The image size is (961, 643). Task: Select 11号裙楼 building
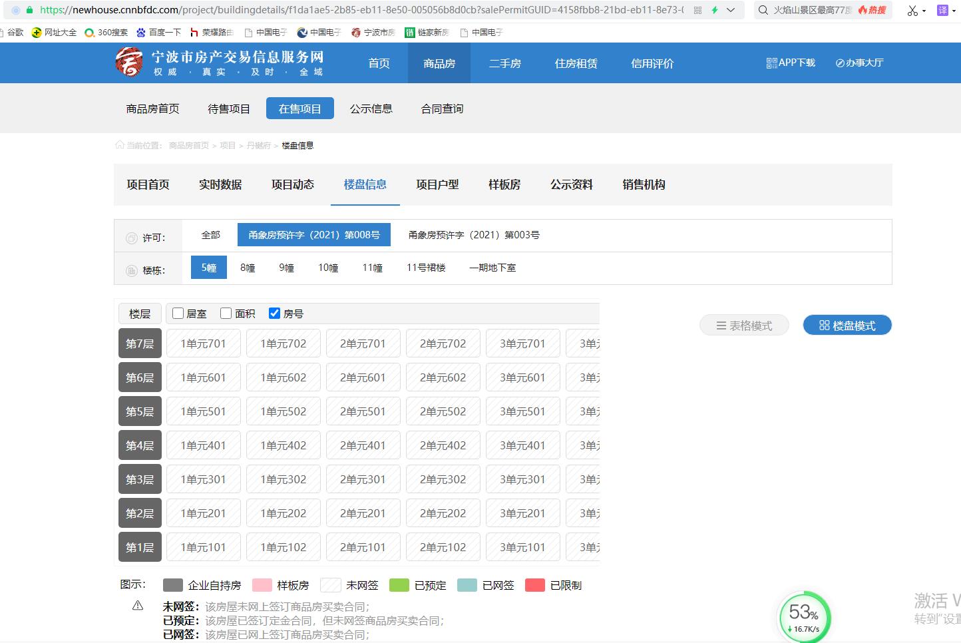(426, 268)
